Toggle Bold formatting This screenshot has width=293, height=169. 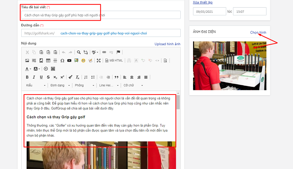coord(27,77)
